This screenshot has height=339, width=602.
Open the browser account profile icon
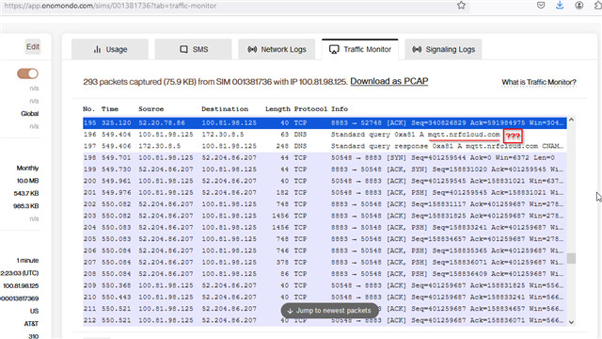click(579, 6)
